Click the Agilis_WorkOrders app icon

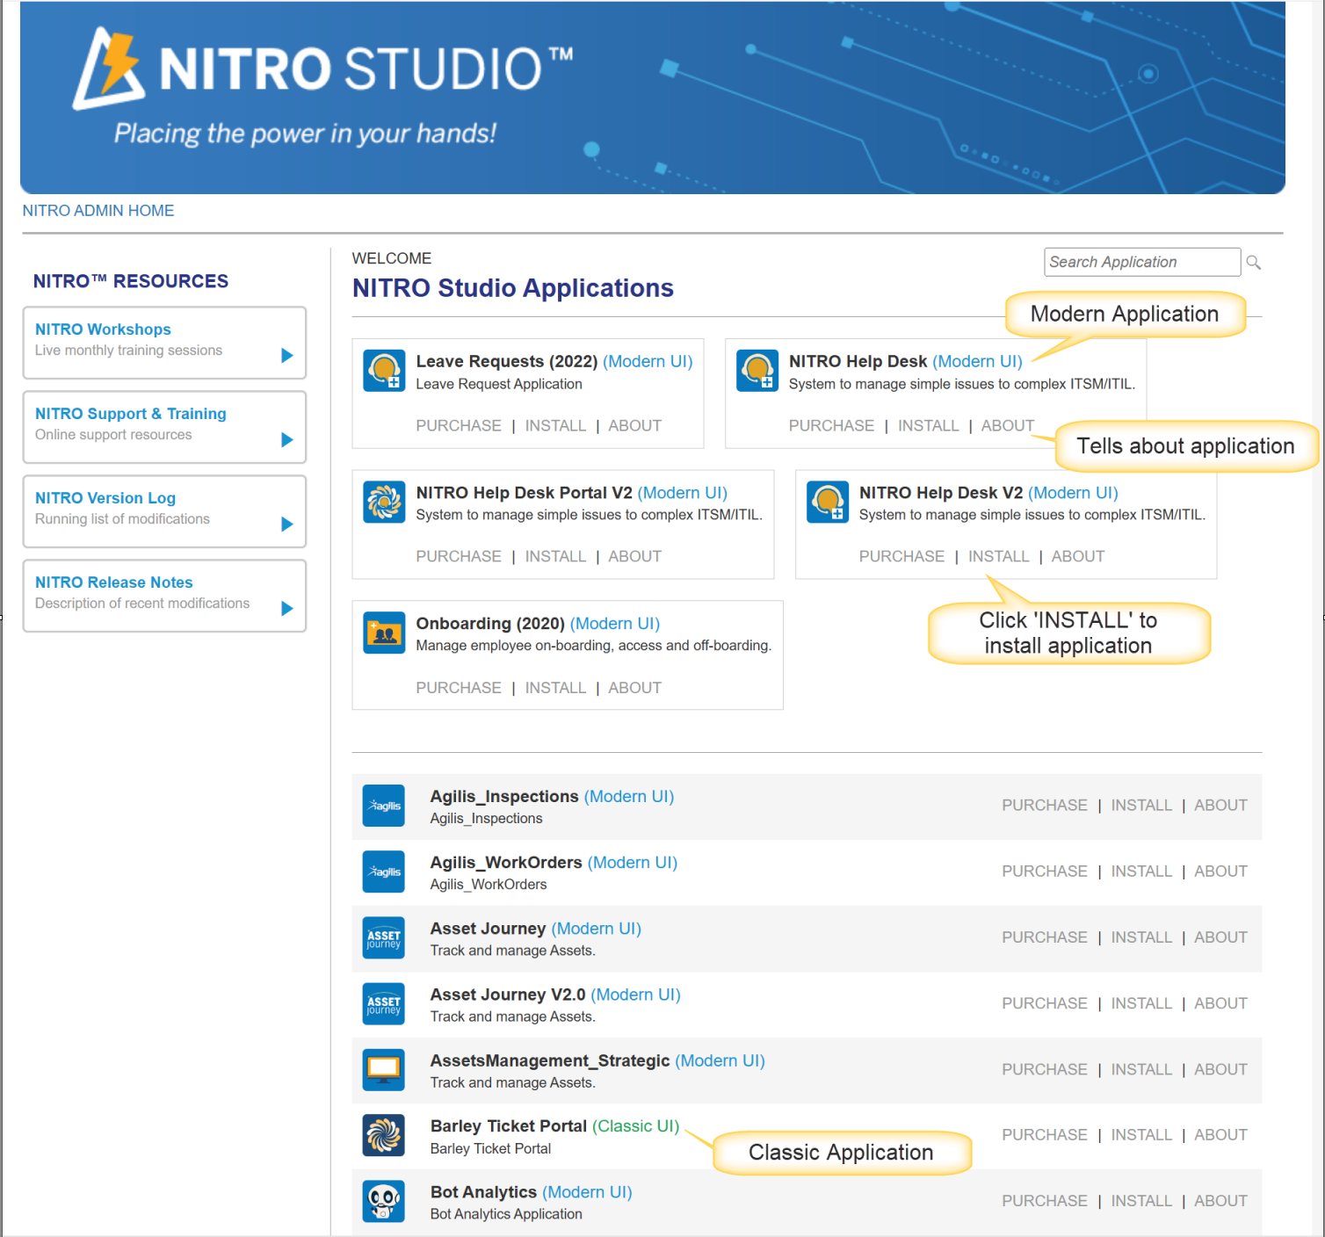384,872
